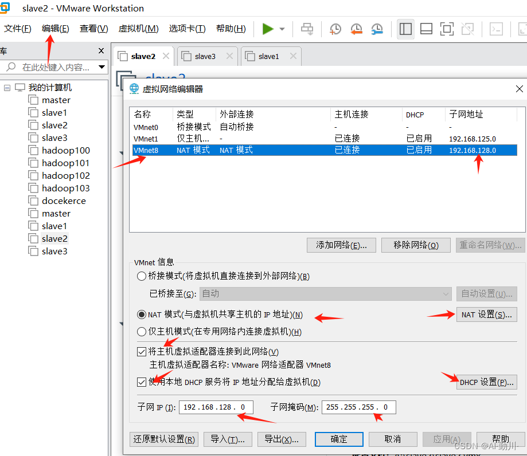Open the 帮助(H) menu
Viewport: 527px width, 456px height.
[x=231, y=29]
